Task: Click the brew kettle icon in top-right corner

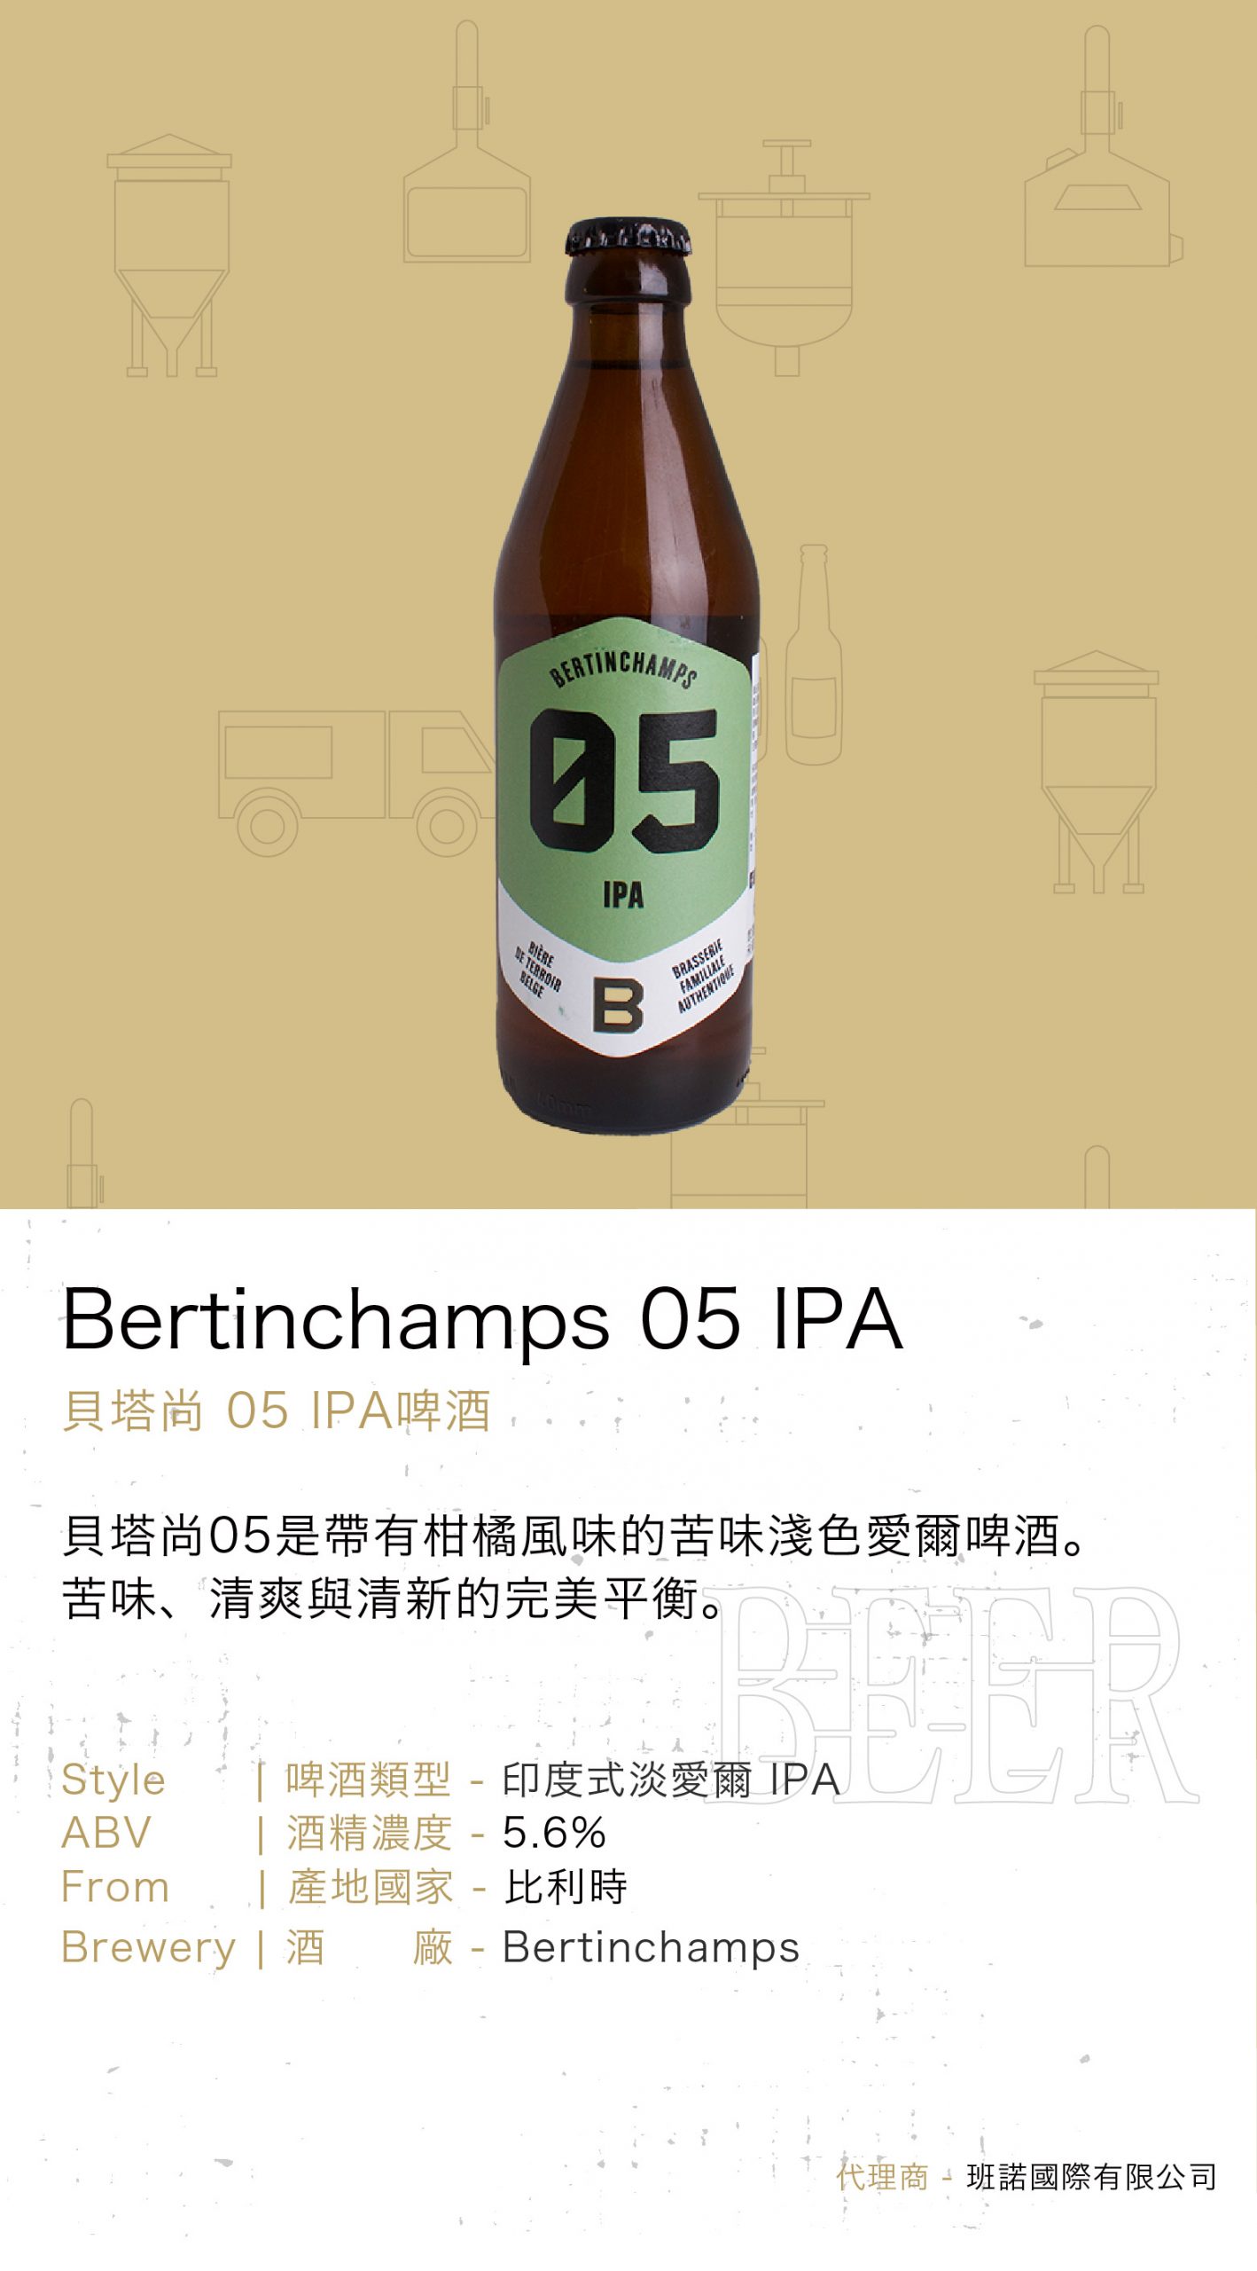Action: [1104, 146]
